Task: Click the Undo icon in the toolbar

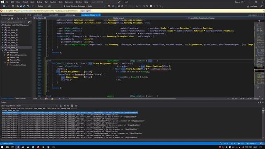Action: coord(28,6)
